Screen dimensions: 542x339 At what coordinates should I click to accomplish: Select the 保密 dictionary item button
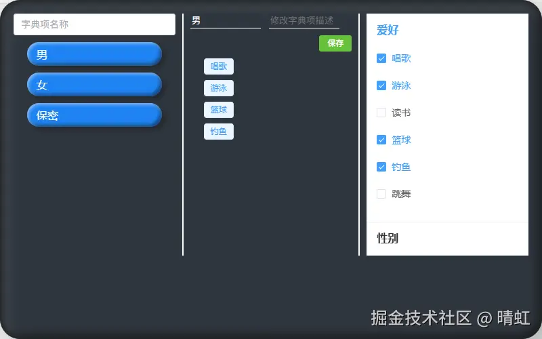pos(94,115)
